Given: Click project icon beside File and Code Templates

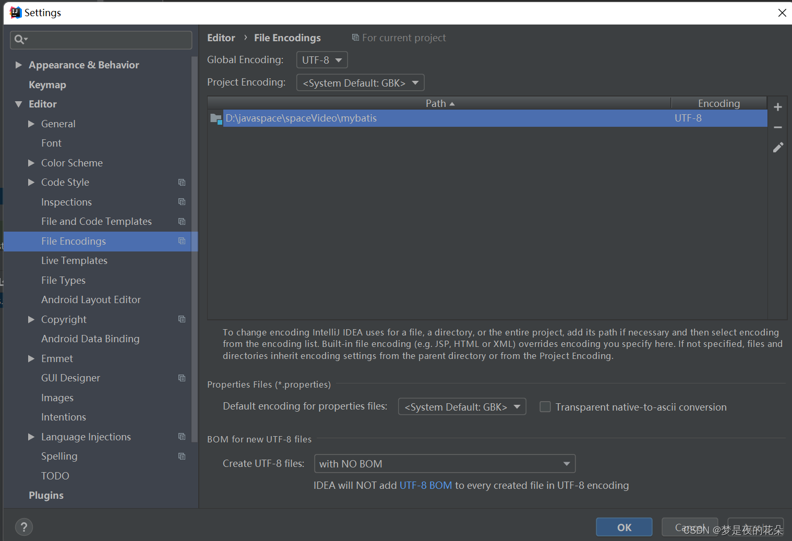Looking at the screenshot, I should (x=182, y=222).
